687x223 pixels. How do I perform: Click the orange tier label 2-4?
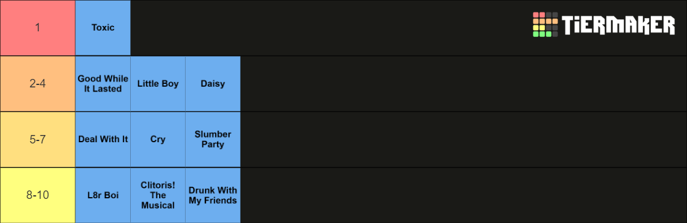pyautogui.click(x=38, y=84)
